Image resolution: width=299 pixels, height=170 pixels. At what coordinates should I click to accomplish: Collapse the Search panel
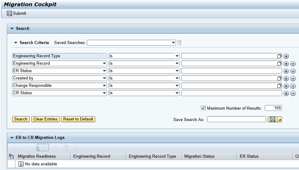pos(12,28)
